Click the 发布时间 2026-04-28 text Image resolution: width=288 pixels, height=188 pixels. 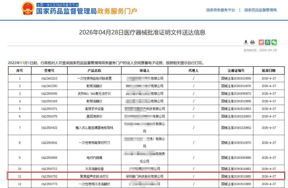(x=260, y=50)
